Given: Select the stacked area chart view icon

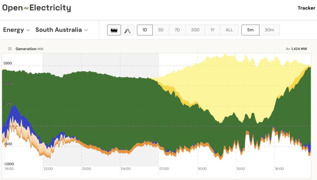Looking at the screenshot, I should [x=114, y=30].
